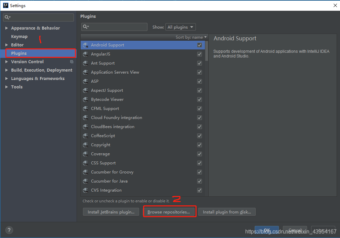Screen dimensions: 340x238
Task: Expand the Editor tree arrow
Action: 6,45
